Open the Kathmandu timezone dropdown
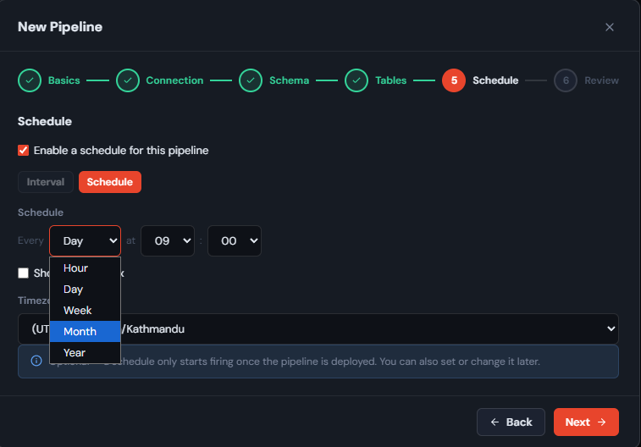The height and width of the screenshot is (447, 641). pyautogui.click(x=318, y=329)
